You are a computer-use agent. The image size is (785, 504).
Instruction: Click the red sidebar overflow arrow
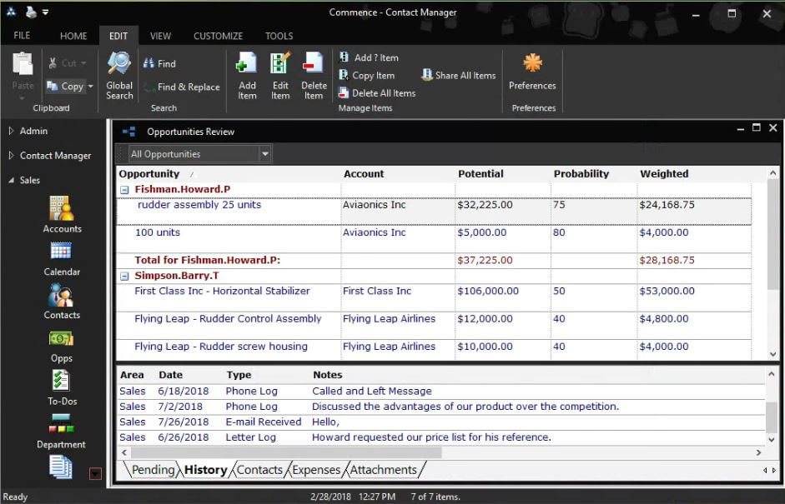coord(95,473)
